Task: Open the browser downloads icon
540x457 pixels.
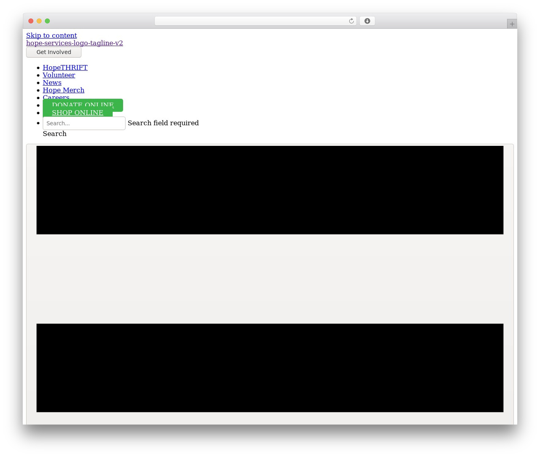Action: (367, 21)
